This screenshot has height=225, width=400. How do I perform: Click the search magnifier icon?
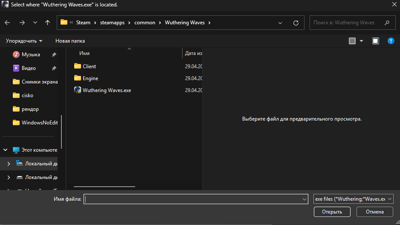coord(387,23)
